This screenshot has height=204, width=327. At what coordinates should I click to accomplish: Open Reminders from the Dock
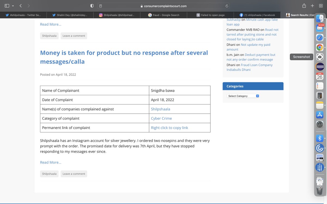320,86
